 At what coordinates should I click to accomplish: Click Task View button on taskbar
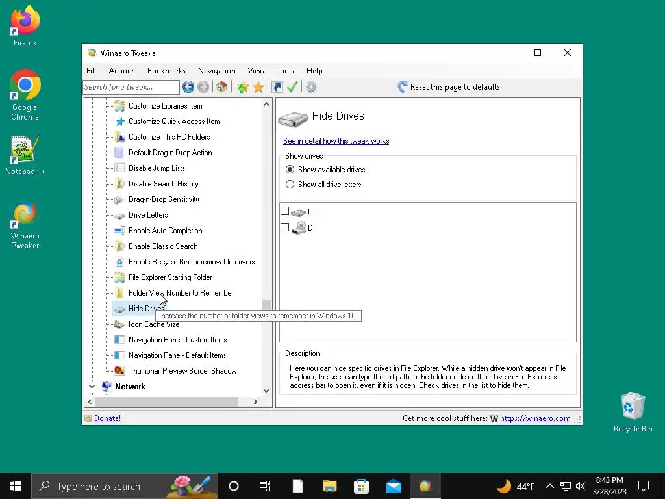point(265,486)
